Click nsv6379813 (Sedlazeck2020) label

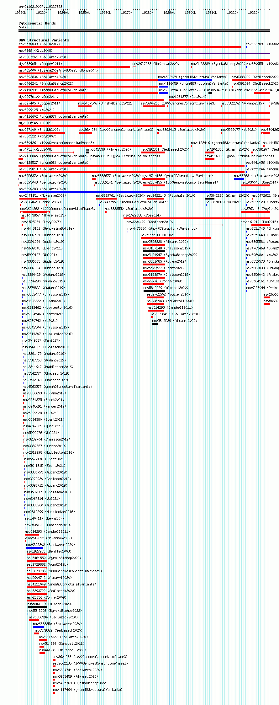(43, 169)
